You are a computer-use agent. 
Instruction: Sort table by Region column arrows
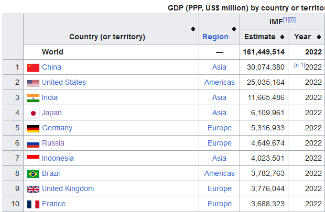234,29
